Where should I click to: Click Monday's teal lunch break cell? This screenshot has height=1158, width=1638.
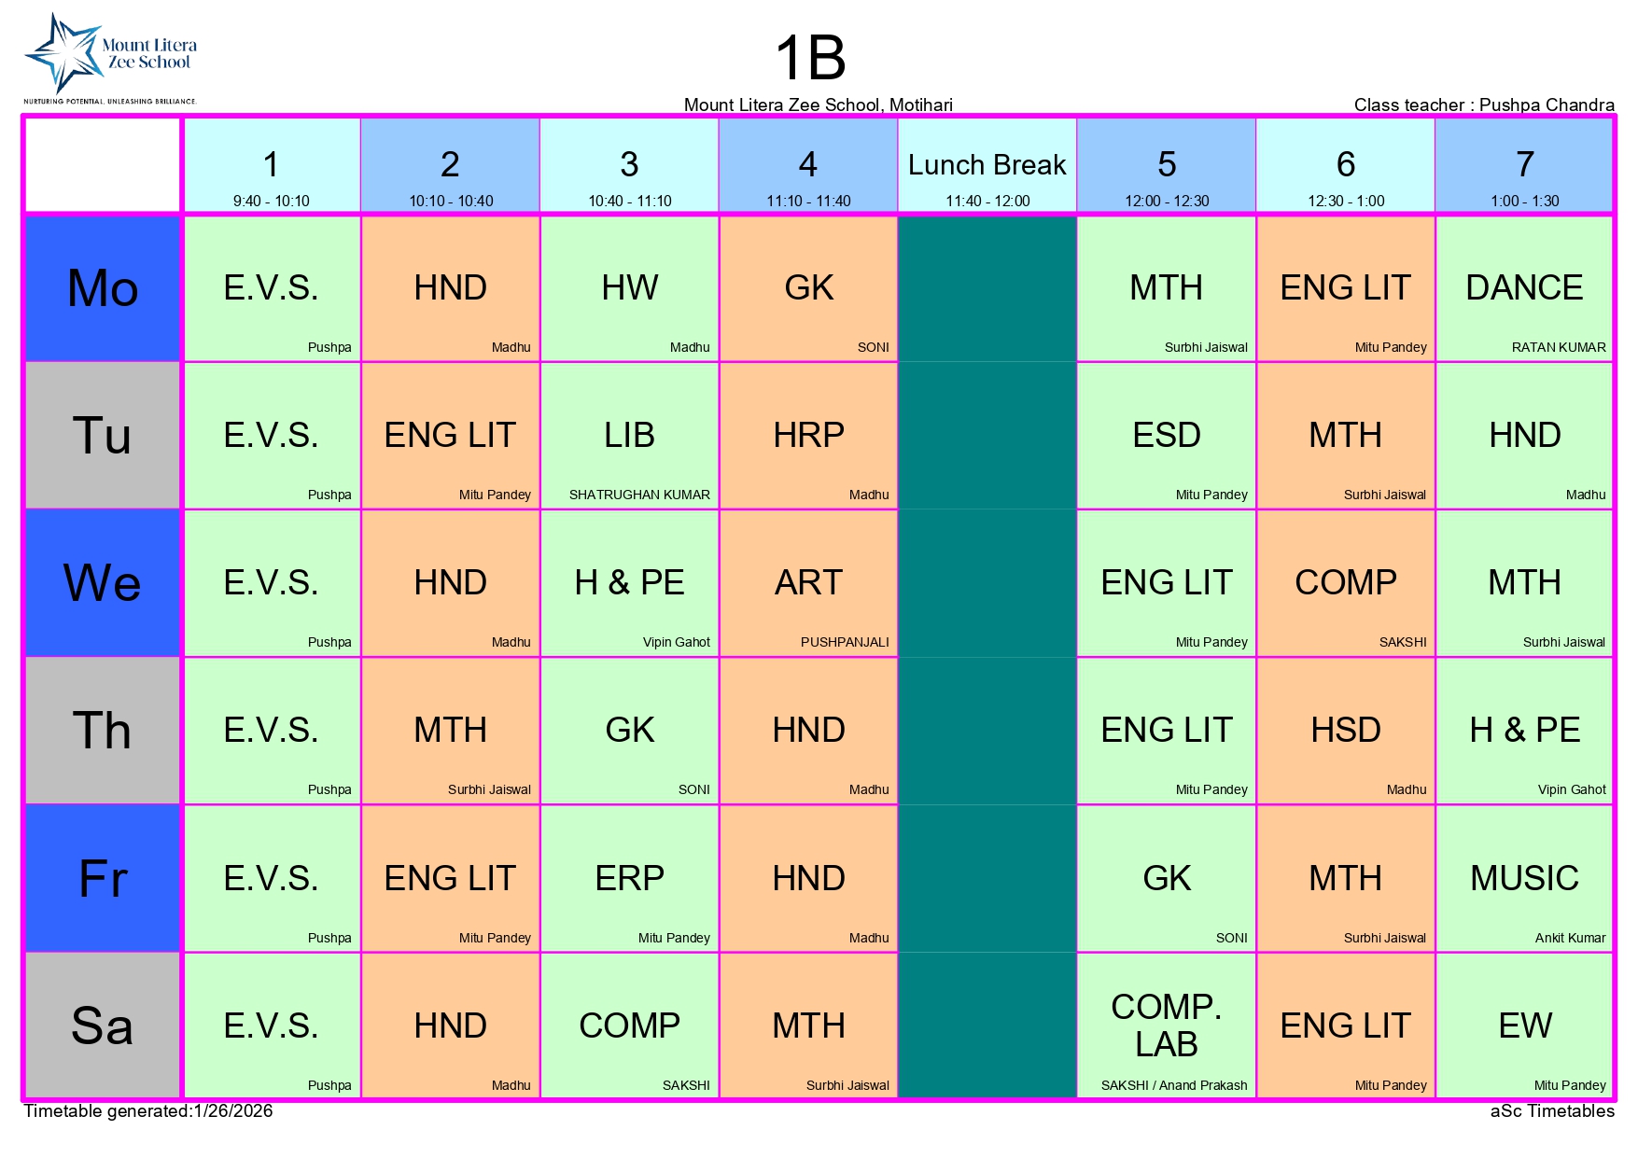point(987,288)
